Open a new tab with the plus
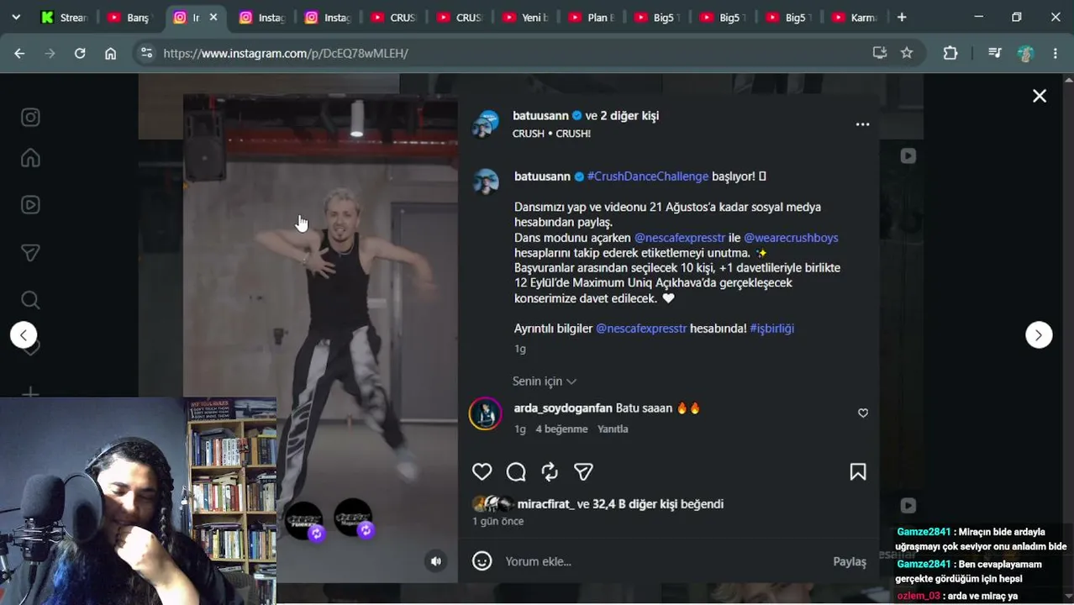Viewport: 1074px width, 605px height. point(902,17)
